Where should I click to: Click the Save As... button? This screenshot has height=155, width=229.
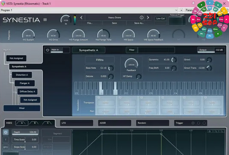[139, 23]
